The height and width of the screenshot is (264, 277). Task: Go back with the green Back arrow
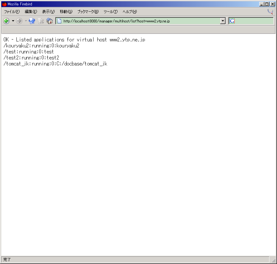(6, 21)
